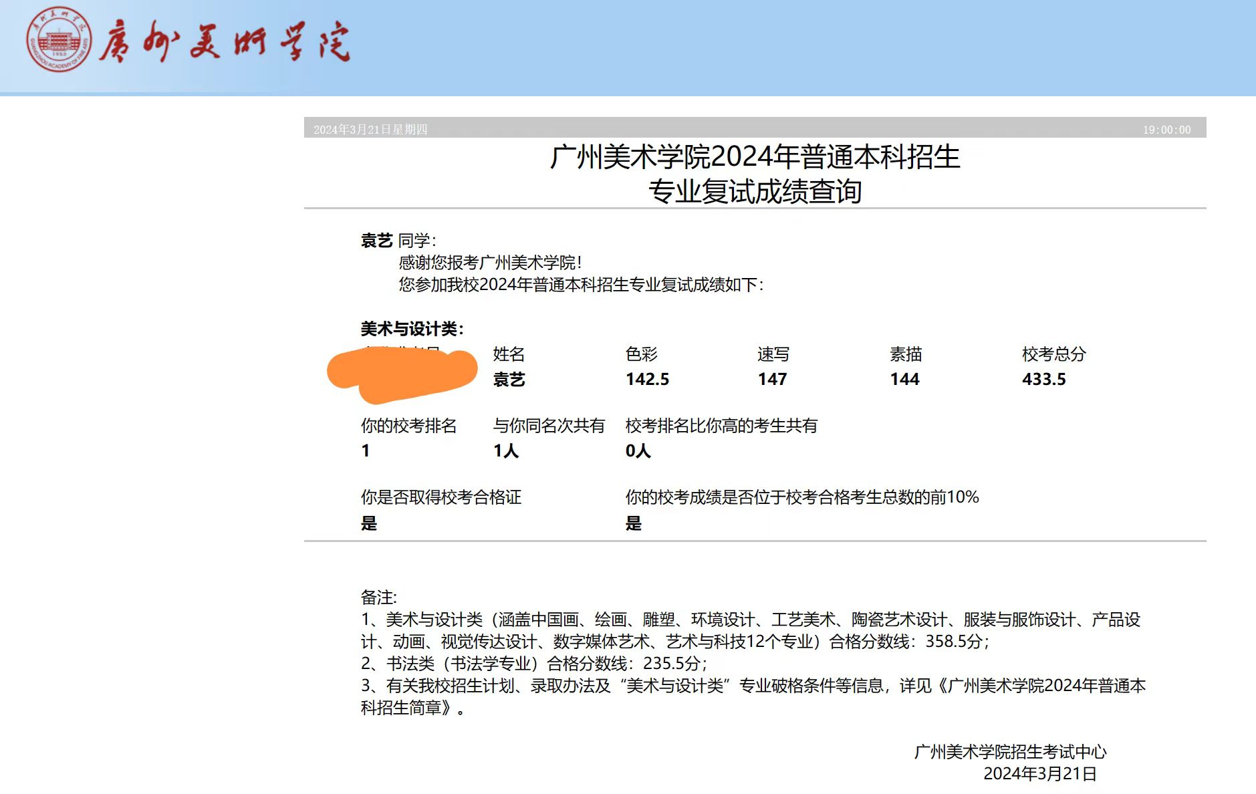Viewport: 1256px width, 794px height.
Task: Click the column header 色彩
Action: tap(641, 354)
